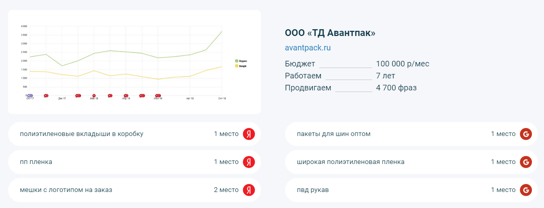Click the budget value '100 000 р/мес'

tap(403, 64)
